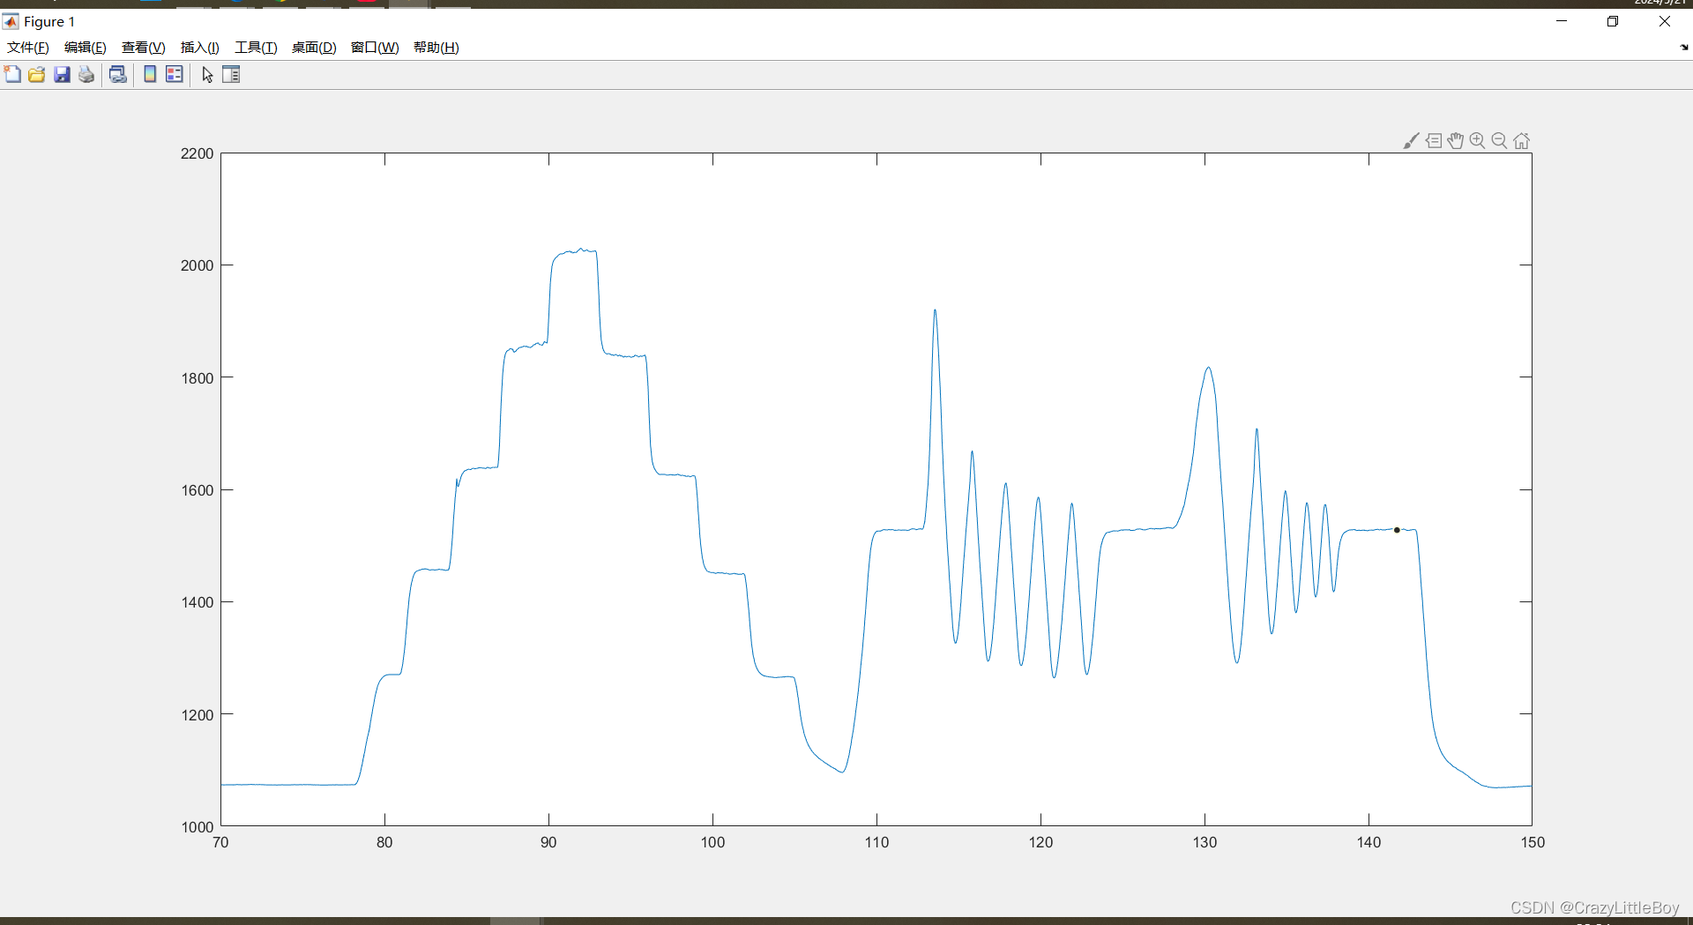Open the 文件(F) menu
The width and height of the screenshot is (1693, 925).
(26, 47)
